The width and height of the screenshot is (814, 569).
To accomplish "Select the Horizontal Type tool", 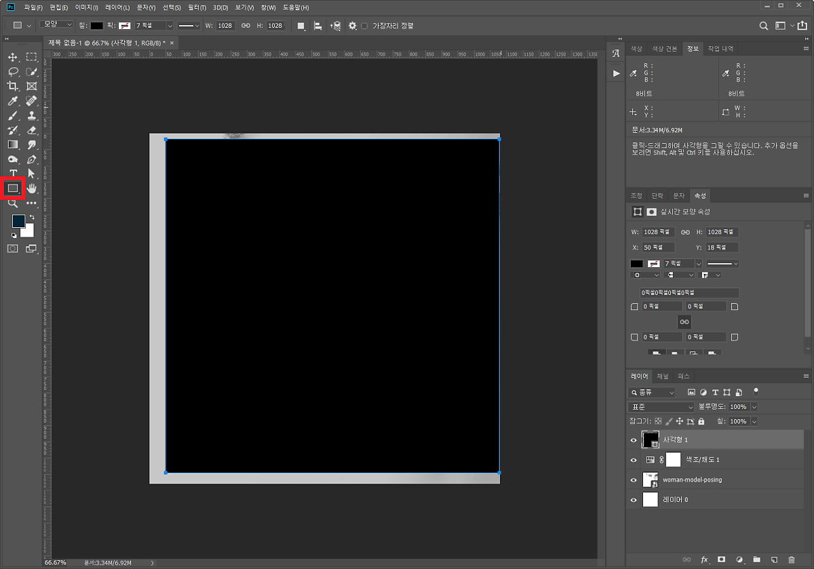I will [x=13, y=174].
